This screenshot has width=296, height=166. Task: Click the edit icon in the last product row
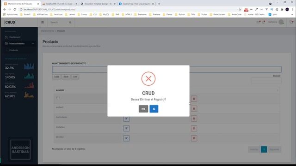pos(126,138)
